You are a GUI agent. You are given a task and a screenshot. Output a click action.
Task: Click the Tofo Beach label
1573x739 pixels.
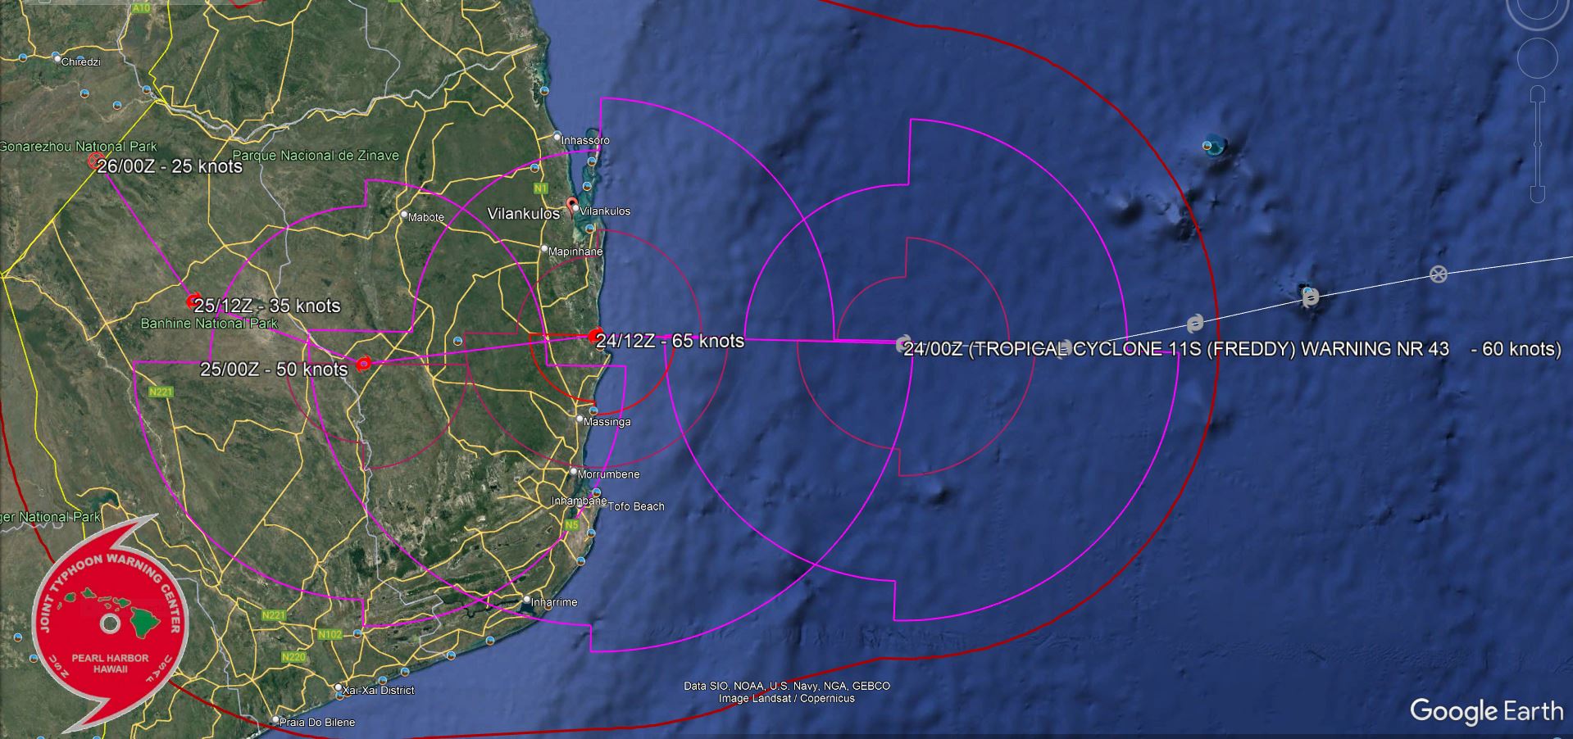(636, 506)
